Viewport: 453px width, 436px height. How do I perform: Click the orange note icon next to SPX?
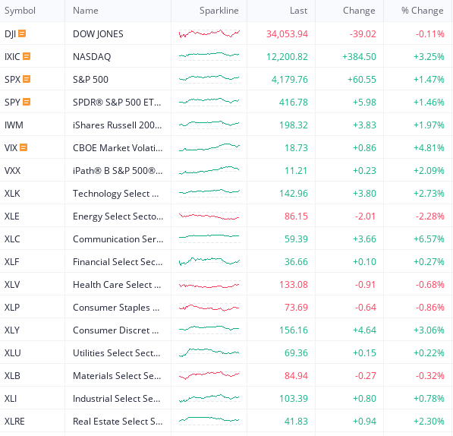point(27,79)
